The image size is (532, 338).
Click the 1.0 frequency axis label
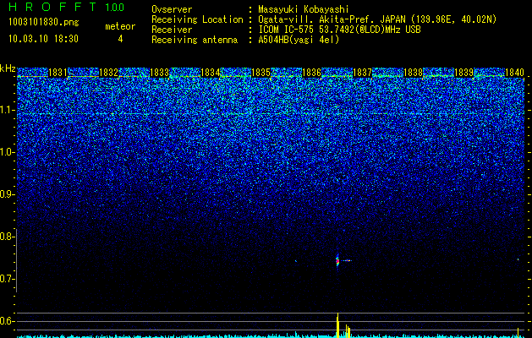tap(8, 152)
